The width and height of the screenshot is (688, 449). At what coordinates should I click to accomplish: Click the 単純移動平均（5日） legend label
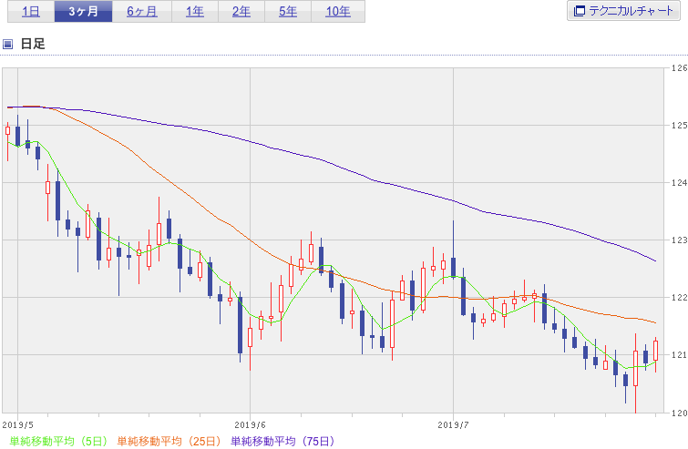[58, 441]
